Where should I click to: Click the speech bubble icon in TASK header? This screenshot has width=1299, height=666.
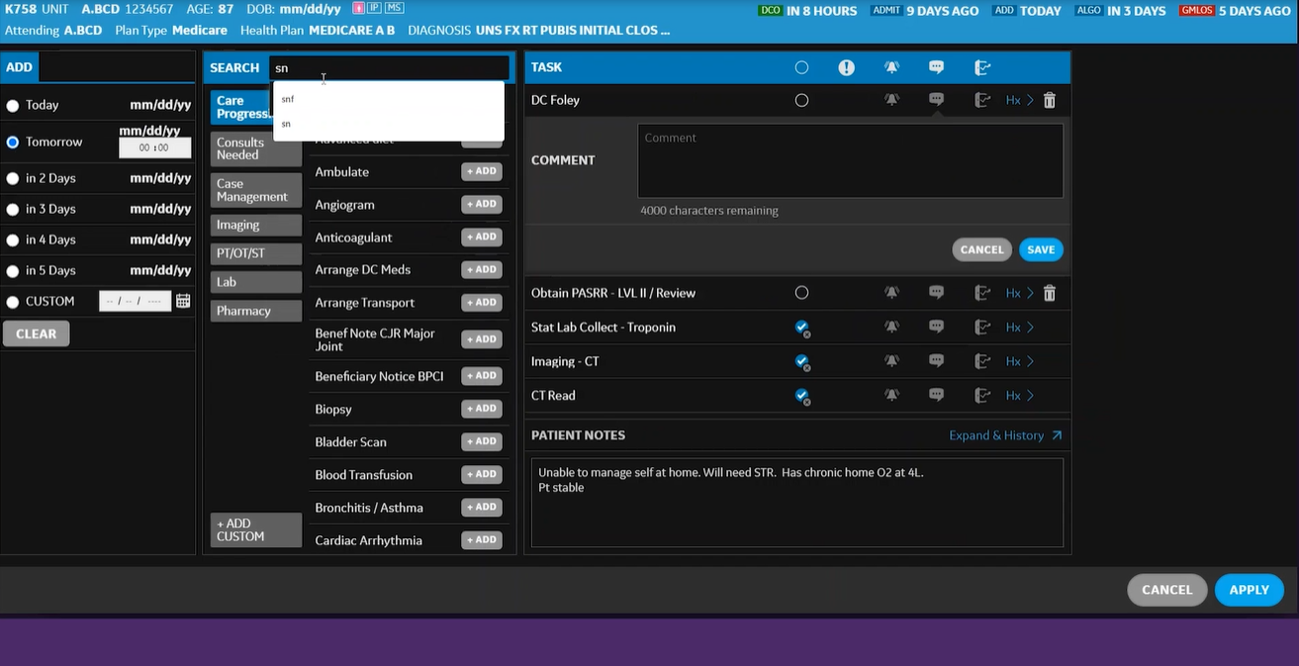point(936,66)
